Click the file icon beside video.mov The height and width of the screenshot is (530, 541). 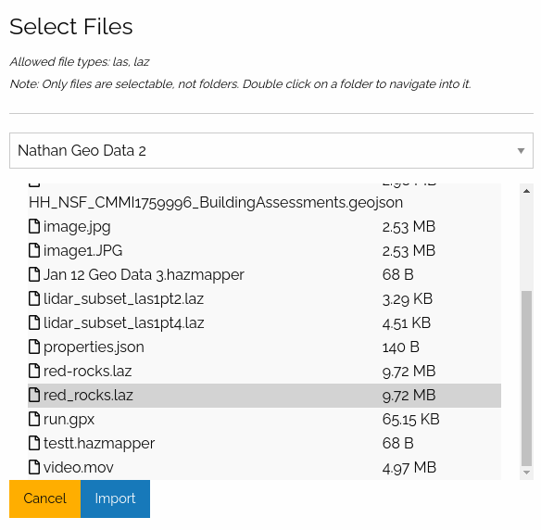pos(33,467)
